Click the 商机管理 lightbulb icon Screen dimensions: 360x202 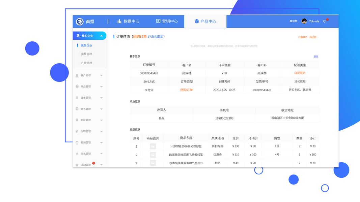pos(77,154)
